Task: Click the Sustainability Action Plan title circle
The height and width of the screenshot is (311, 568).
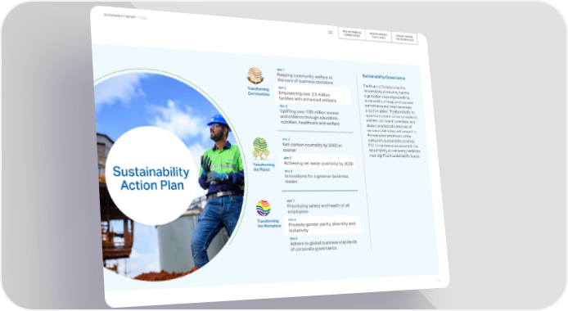Action: 151,176
